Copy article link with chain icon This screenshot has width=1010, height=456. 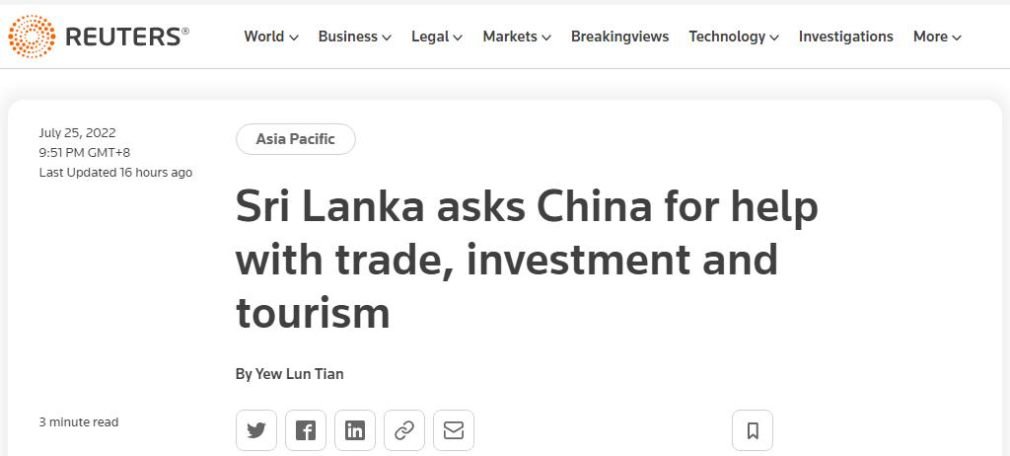[404, 430]
